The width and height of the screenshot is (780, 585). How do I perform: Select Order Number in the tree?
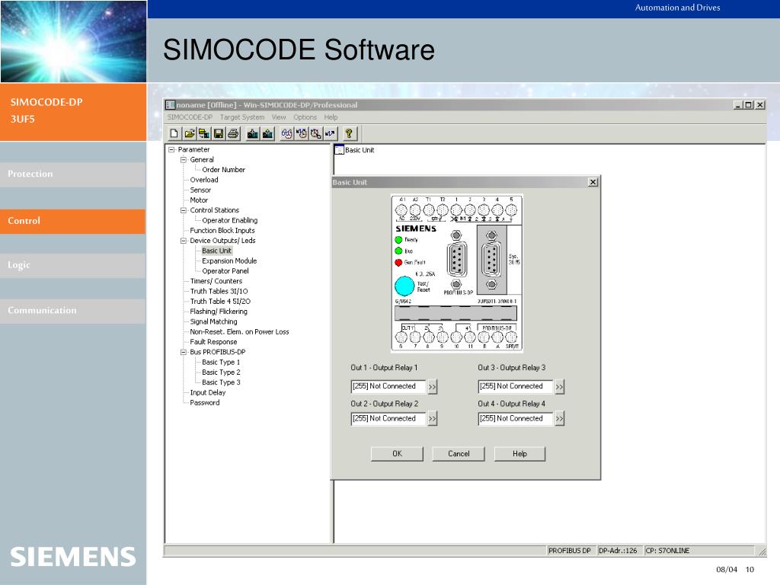(x=223, y=170)
